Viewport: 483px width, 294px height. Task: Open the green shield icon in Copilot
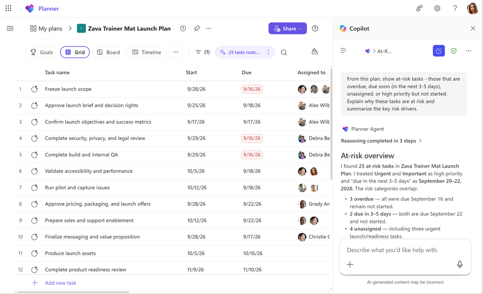coord(454,51)
